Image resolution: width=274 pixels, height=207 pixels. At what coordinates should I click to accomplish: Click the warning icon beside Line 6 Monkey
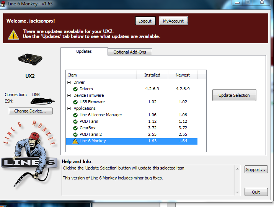point(75,141)
